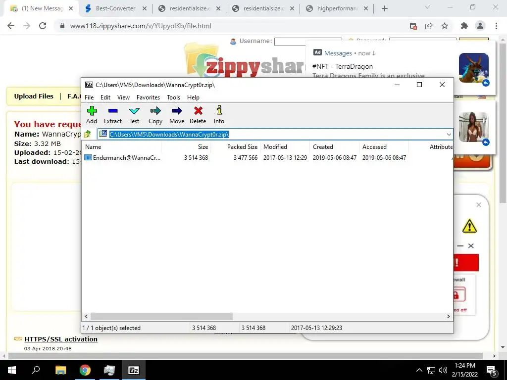
Task: Open 7-Zip Help menu
Action: (193, 97)
